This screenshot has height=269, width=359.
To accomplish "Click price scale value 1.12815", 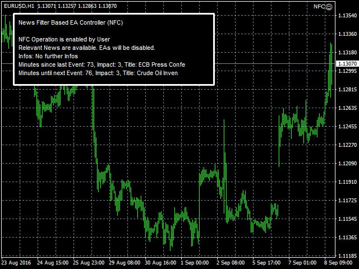I will pyautogui.click(x=347, y=90).
